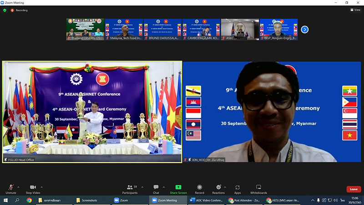The height and width of the screenshot is (205, 364).
Task: Unmute the microphone
Action: (11, 189)
